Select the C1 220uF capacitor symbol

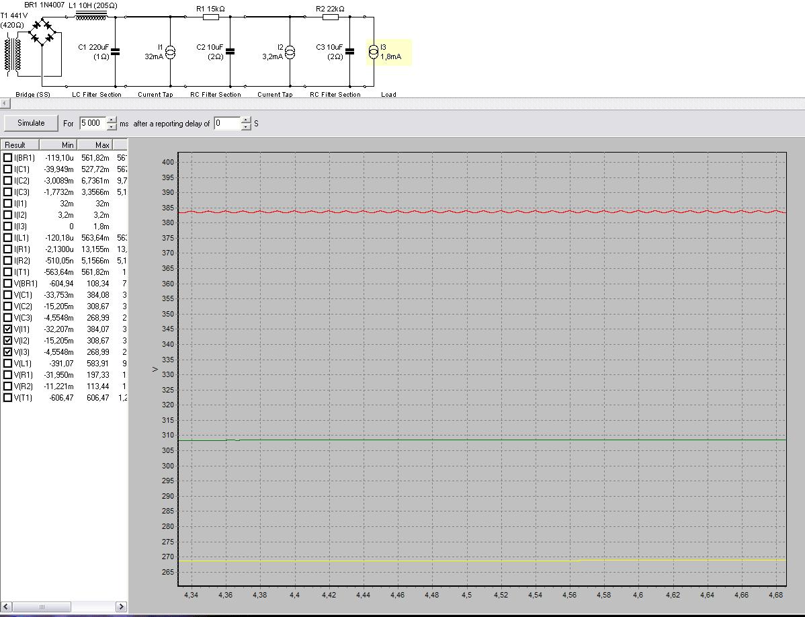[x=116, y=52]
